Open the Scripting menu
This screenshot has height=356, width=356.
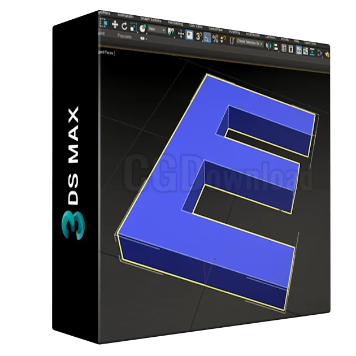pos(235,32)
